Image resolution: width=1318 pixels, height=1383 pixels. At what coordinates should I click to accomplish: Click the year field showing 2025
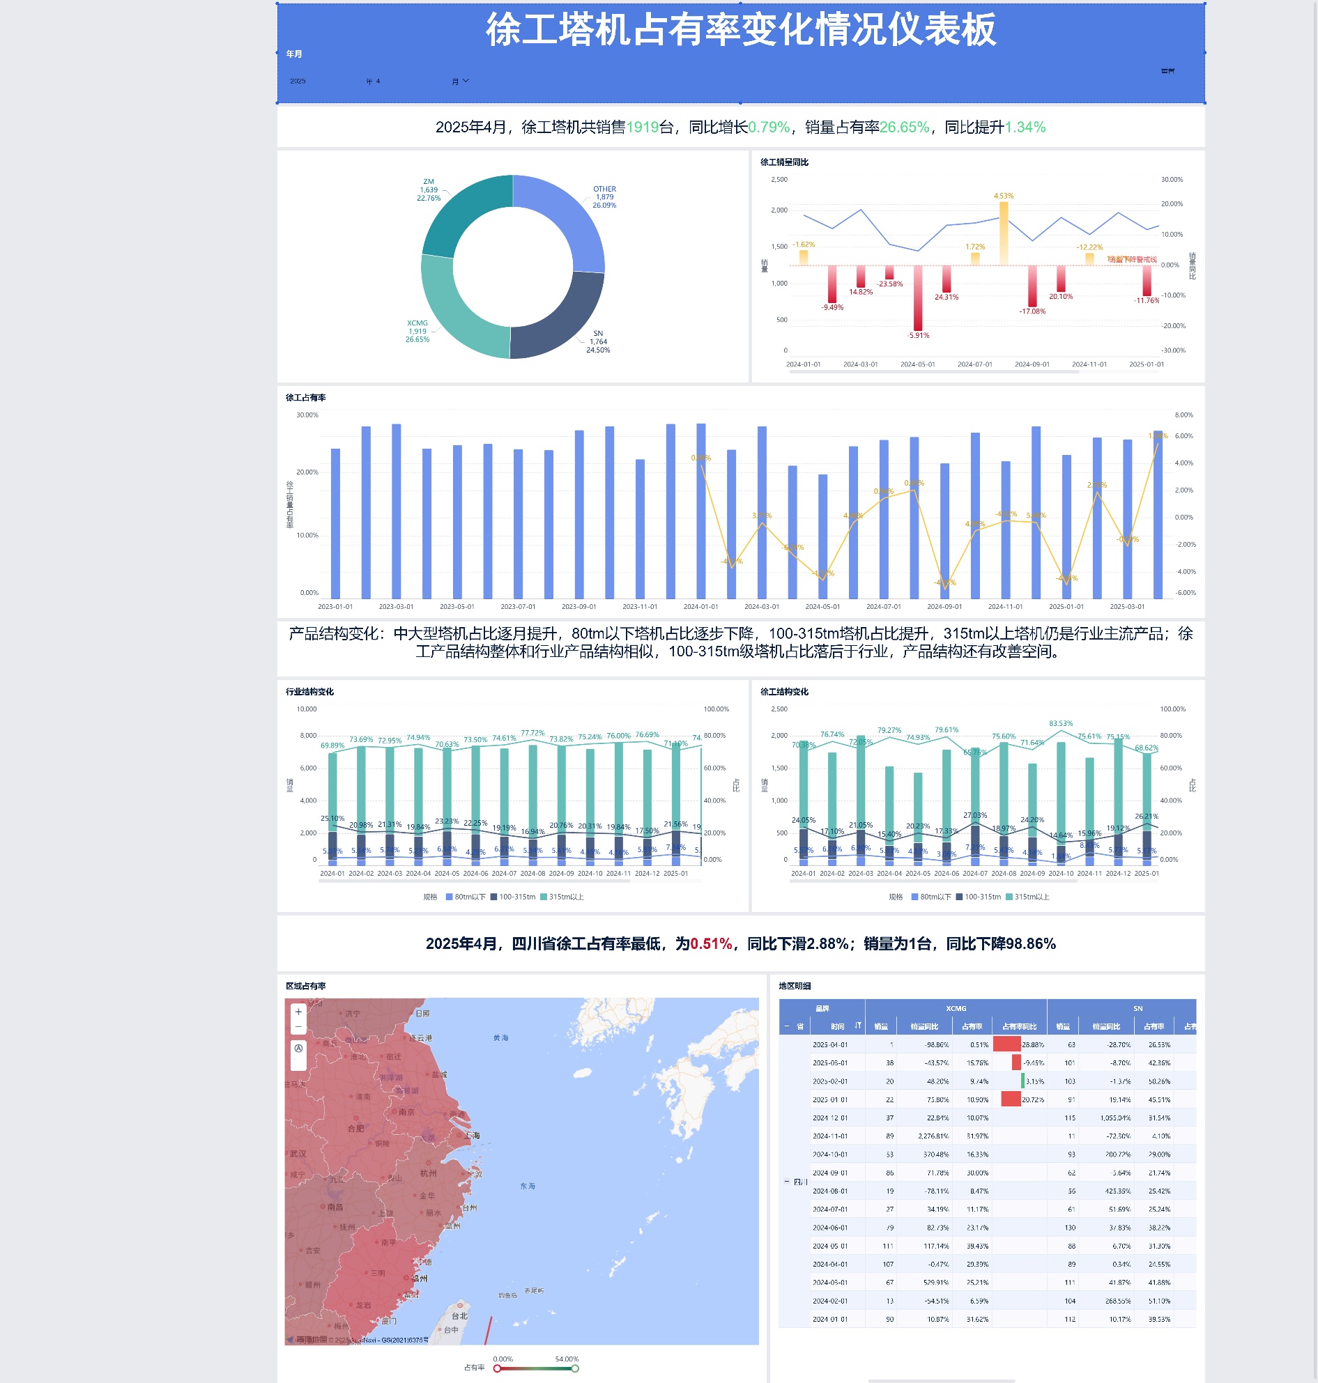coord(298,82)
